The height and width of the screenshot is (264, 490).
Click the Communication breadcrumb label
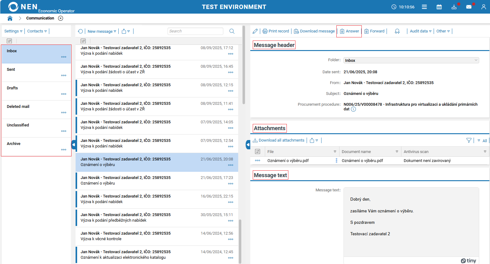40,18
